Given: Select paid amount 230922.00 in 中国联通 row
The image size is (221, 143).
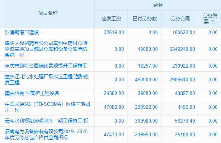Looking at the screenshot, I should (x=146, y=107).
